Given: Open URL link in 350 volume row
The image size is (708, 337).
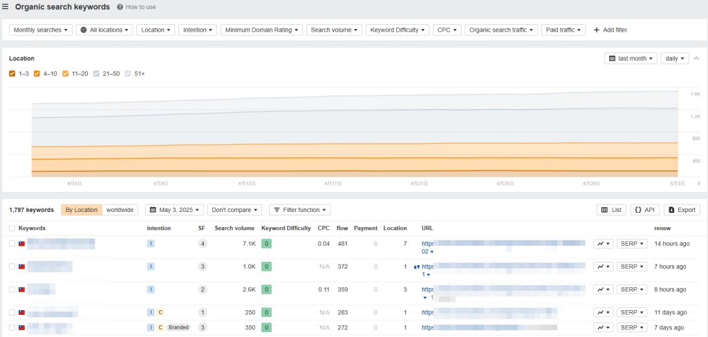Looking at the screenshot, I should 490,327.
